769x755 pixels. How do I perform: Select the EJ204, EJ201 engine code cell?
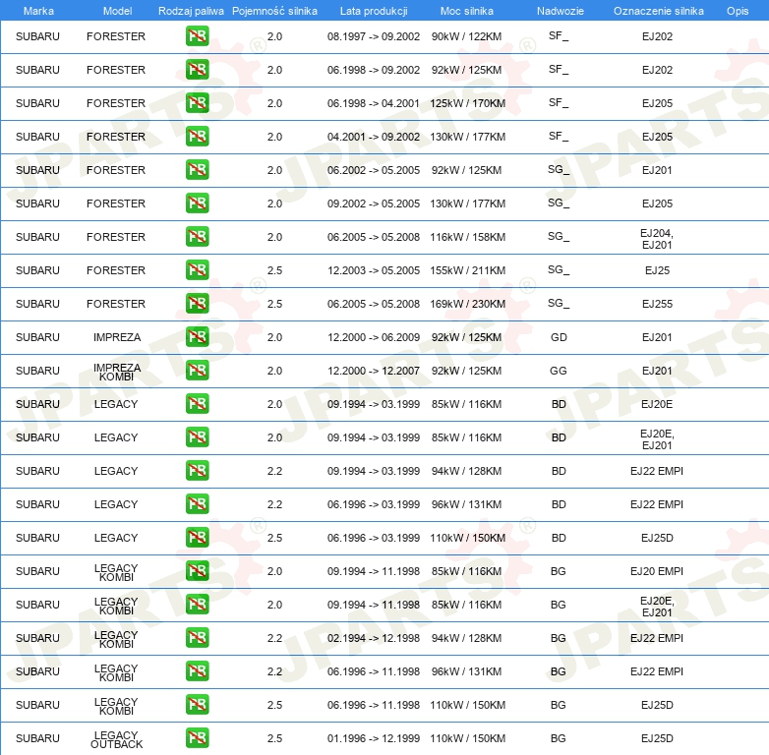click(657, 239)
